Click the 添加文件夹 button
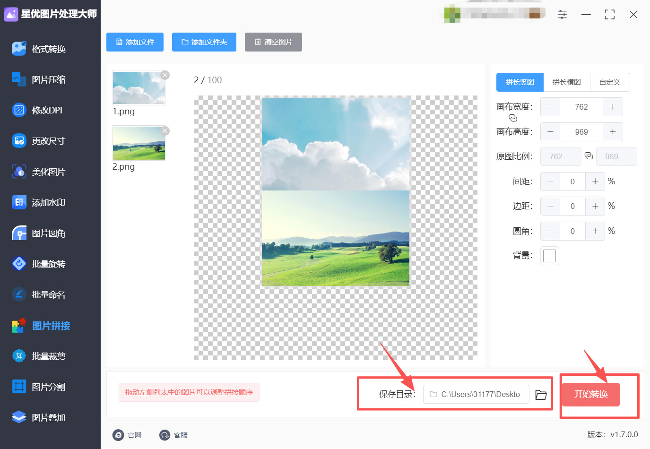The width and height of the screenshot is (650, 449). coord(204,42)
